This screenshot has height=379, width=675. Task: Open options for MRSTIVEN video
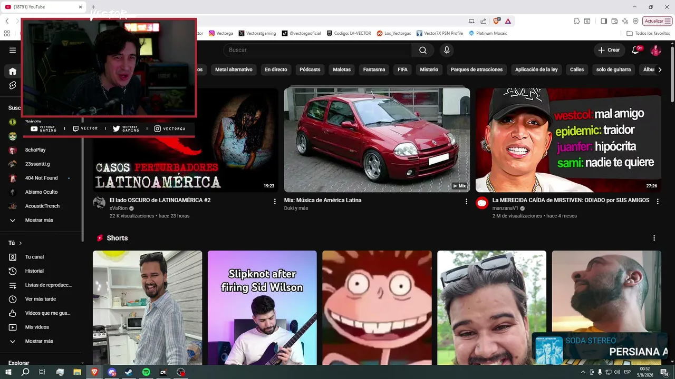tap(658, 201)
